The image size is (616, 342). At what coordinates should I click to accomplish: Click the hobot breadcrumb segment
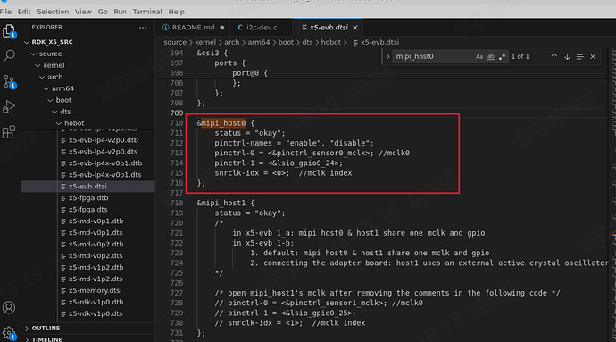point(331,42)
